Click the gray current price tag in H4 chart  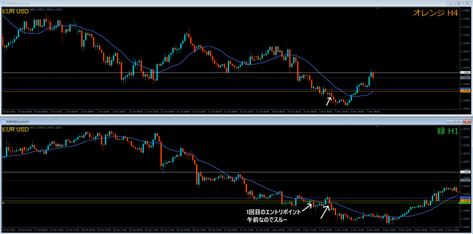(465, 78)
